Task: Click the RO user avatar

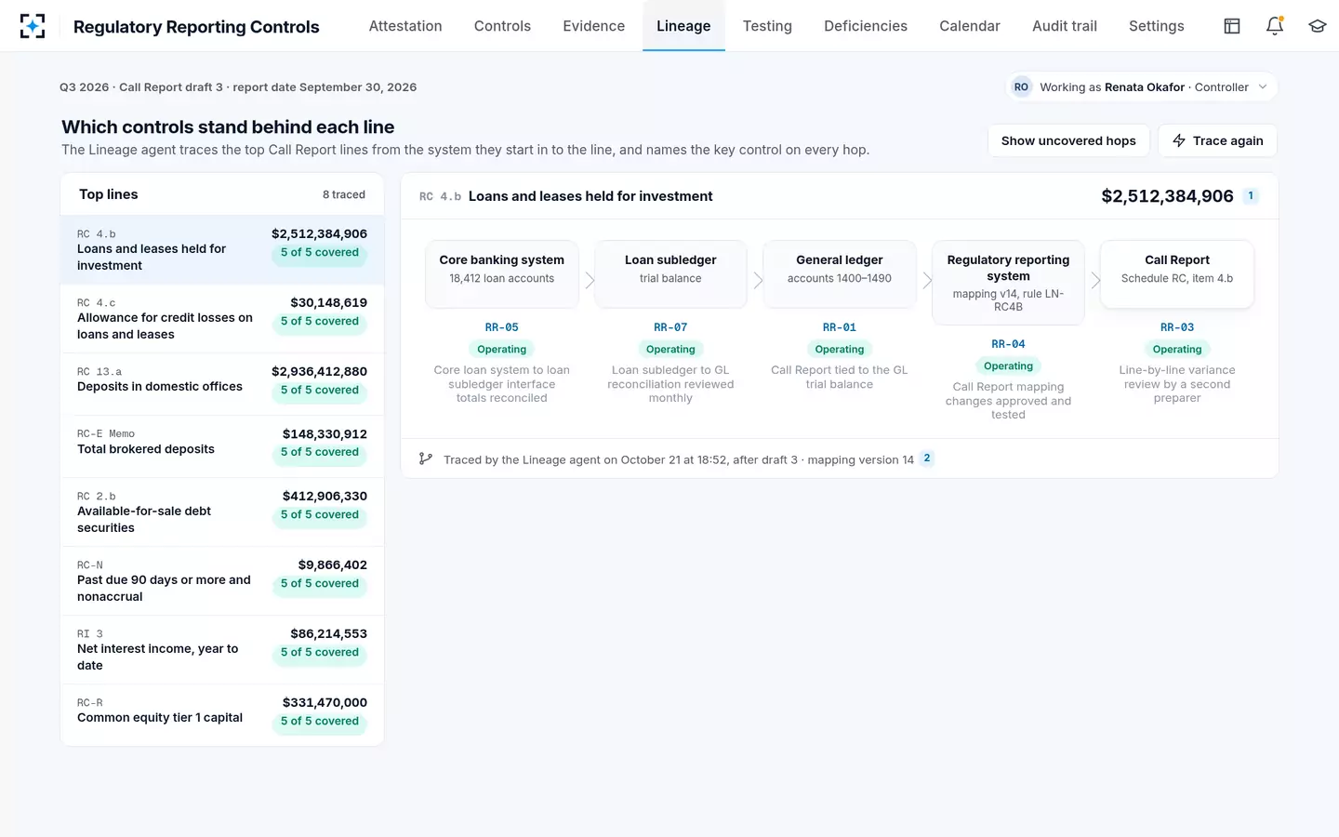Action: click(x=1021, y=87)
